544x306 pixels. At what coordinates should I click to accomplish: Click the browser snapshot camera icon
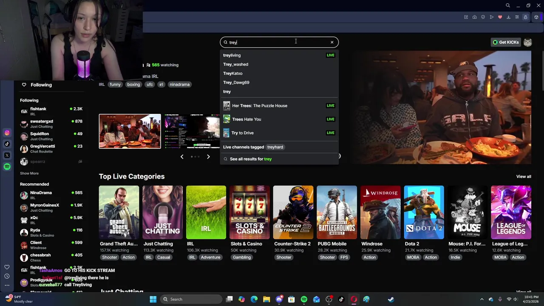tap(474, 17)
